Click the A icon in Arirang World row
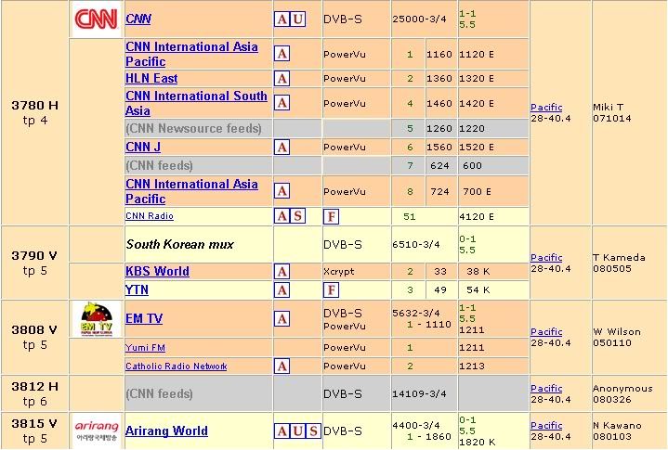 tap(282, 431)
